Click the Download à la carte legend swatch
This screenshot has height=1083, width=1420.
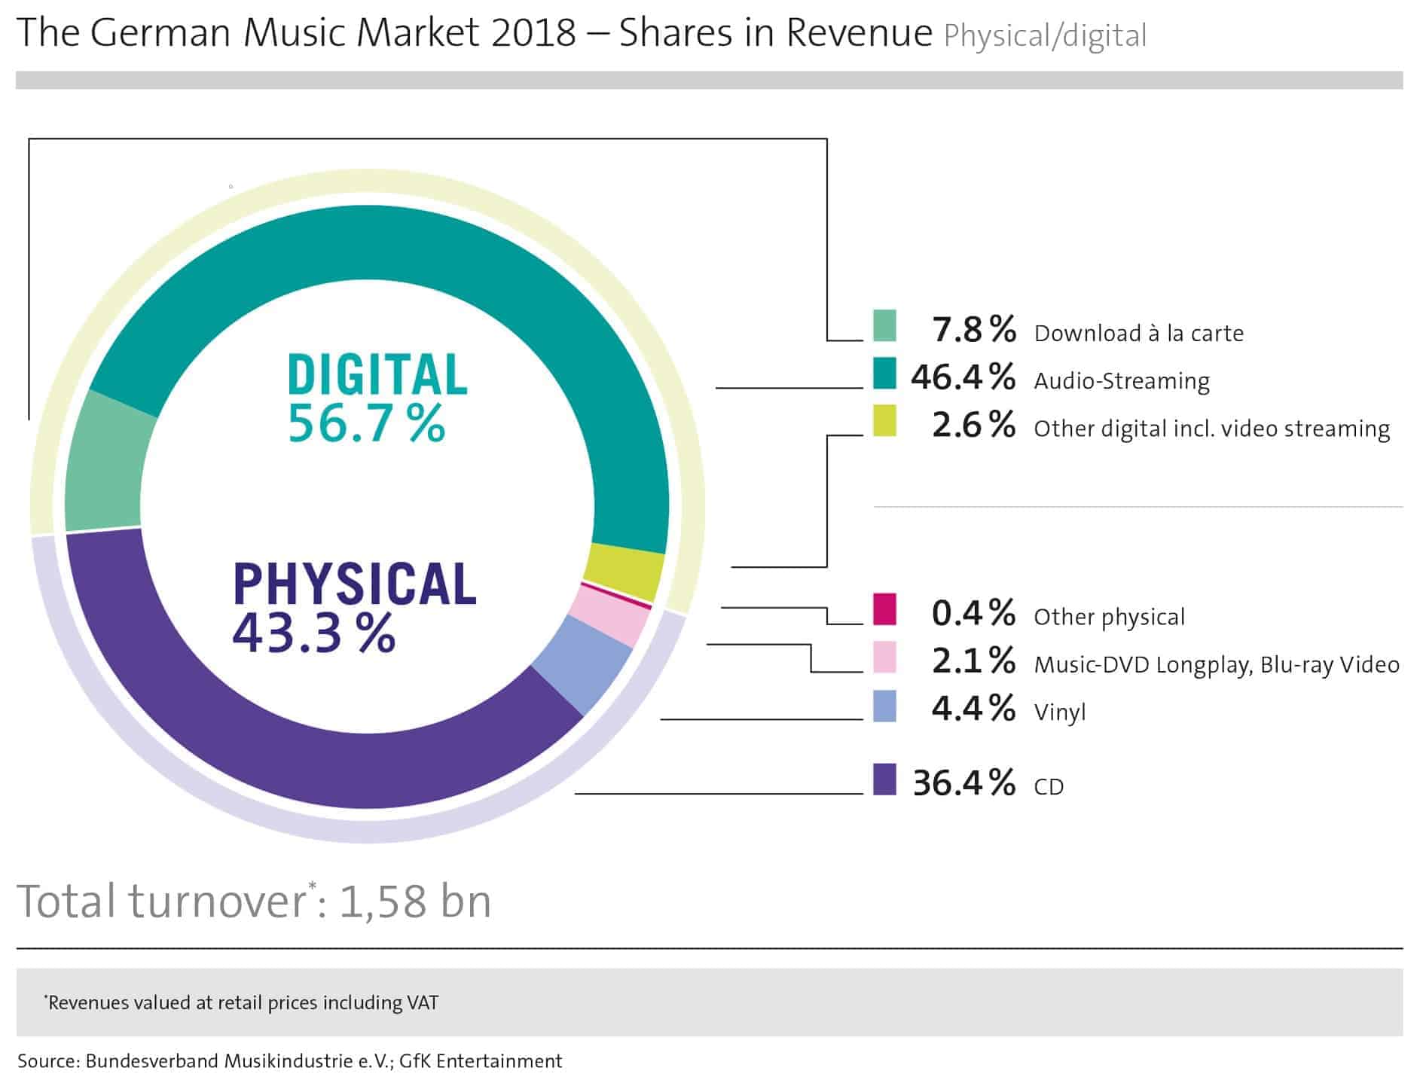pyautogui.click(x=884, y=325)
